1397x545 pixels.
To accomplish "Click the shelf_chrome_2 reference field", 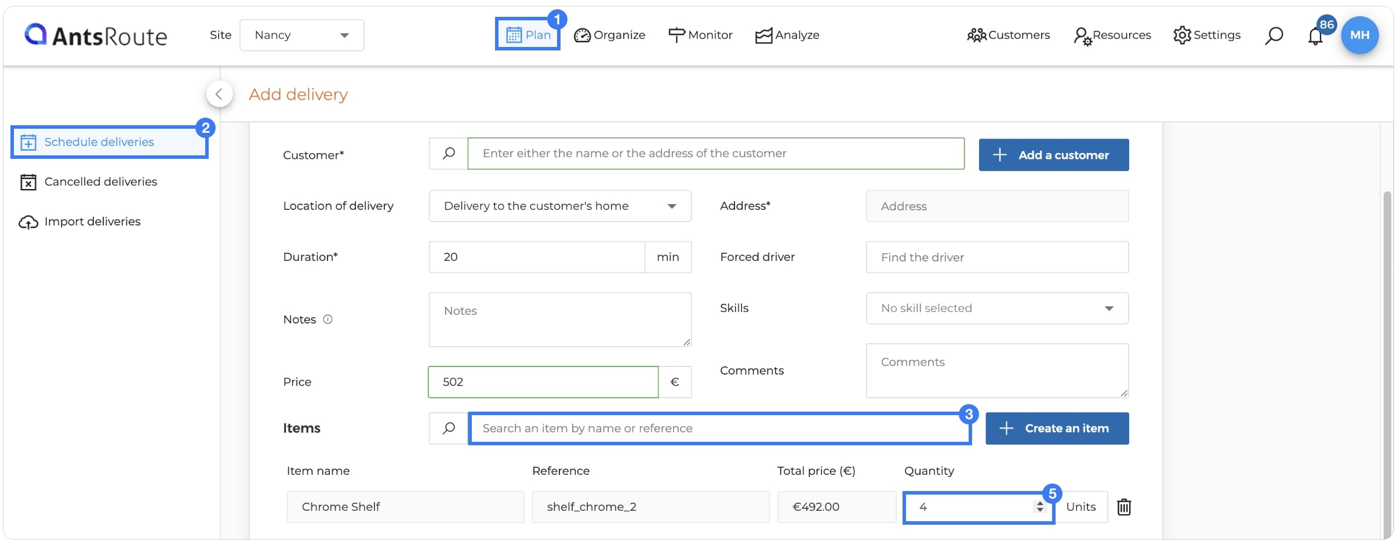I will pyautogui.click(x=650, y=507).
